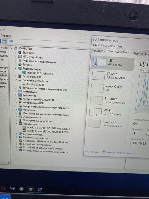Open the Opera browser taskbar icon

tap(3, 188)
